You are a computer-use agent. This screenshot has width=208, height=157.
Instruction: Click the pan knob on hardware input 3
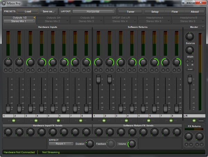click(x=31, y=62)
